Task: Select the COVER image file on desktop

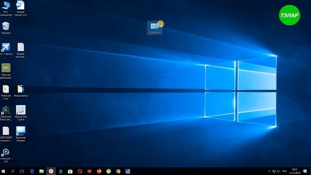Action: [x=155, y=28]
